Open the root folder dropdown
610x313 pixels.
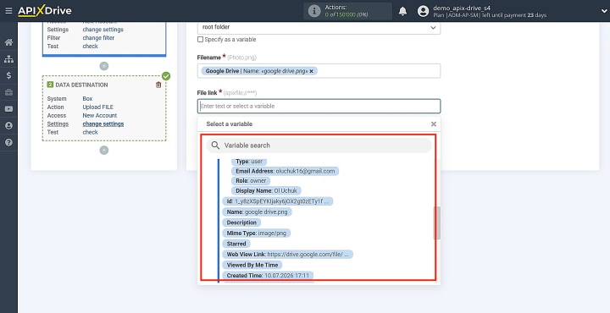coord(319,27)
